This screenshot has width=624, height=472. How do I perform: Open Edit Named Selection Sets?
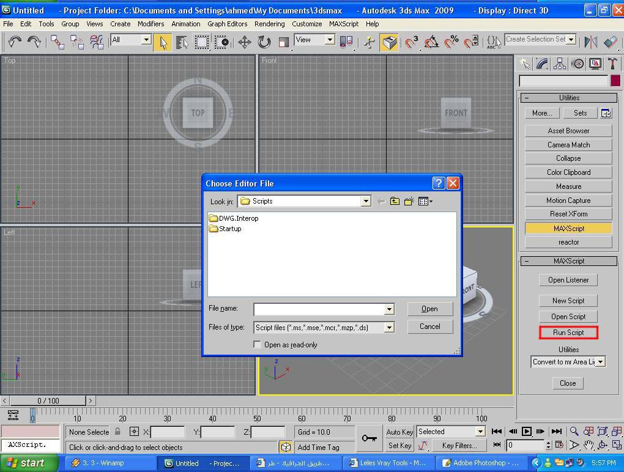click(494, 42)
